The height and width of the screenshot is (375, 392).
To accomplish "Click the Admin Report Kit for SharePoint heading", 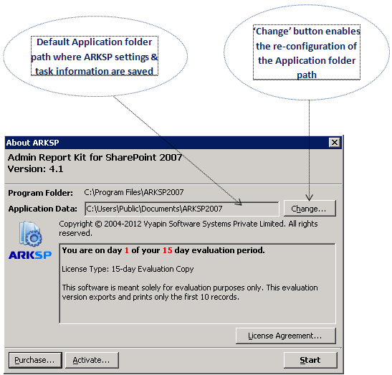I will pos(95,157).
